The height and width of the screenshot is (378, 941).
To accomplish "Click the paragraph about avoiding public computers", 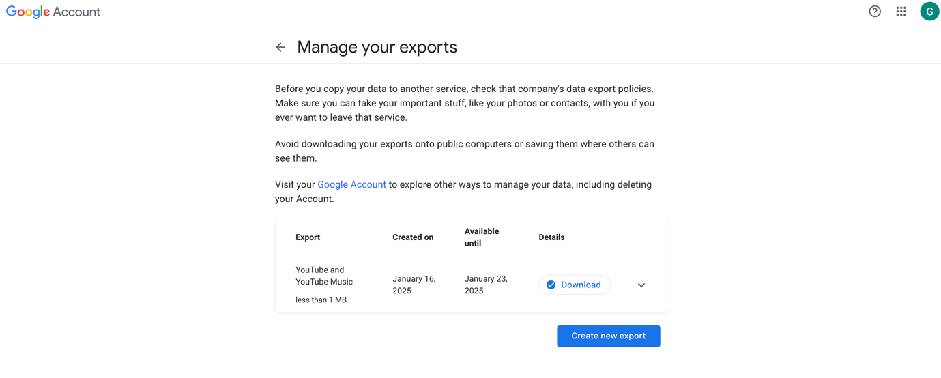I will point(464,151).
